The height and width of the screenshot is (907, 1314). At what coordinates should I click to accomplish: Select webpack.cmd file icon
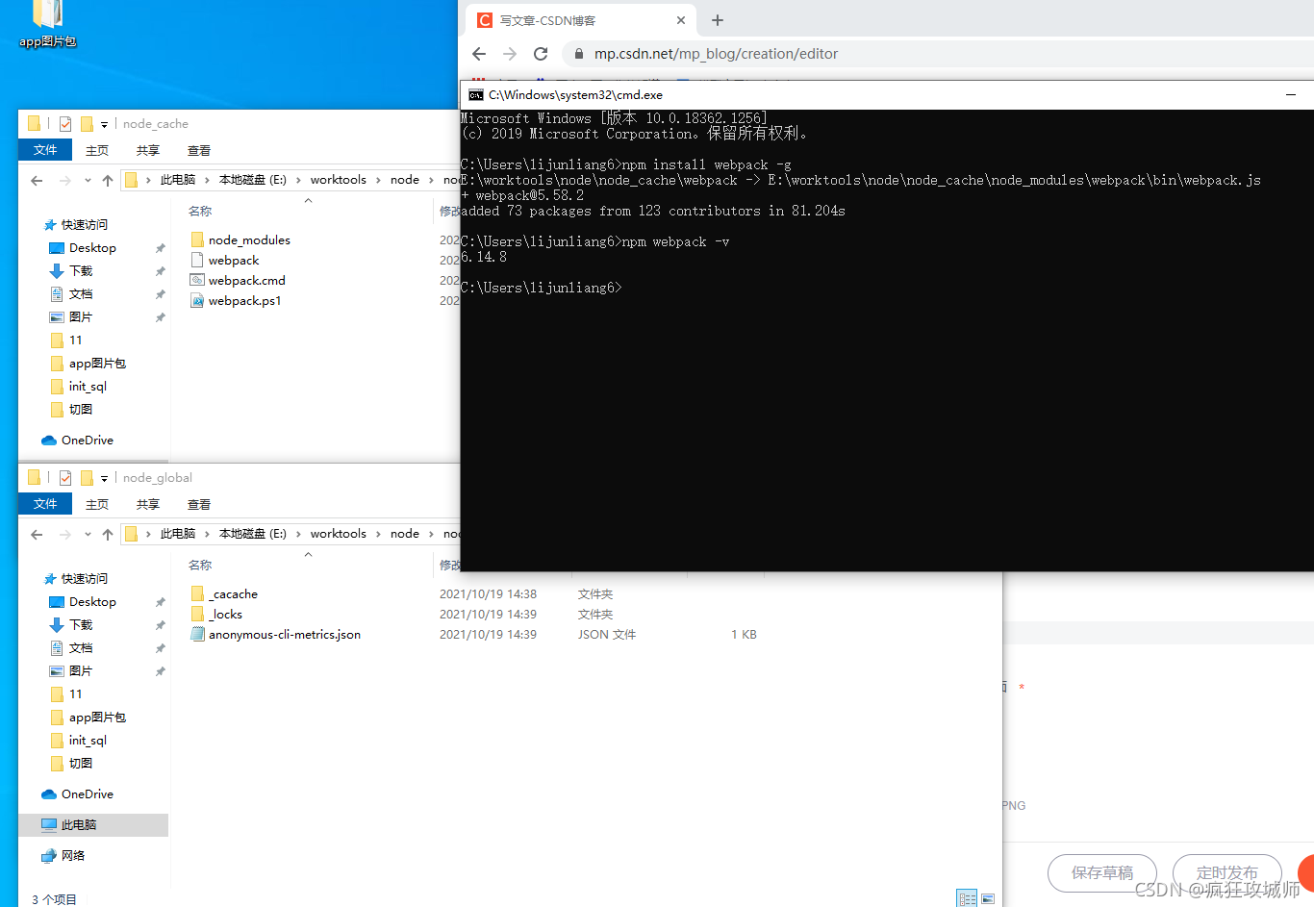(x=197, y=281)
